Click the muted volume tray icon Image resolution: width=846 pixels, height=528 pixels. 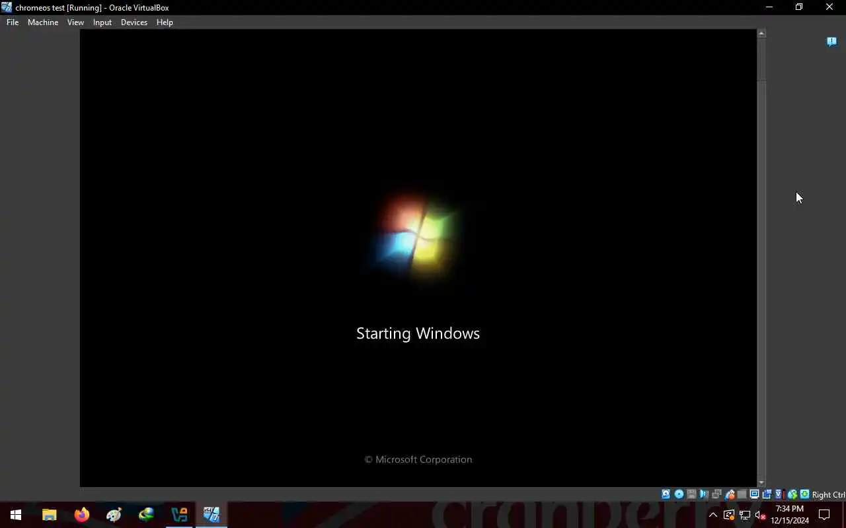point(761,515)
